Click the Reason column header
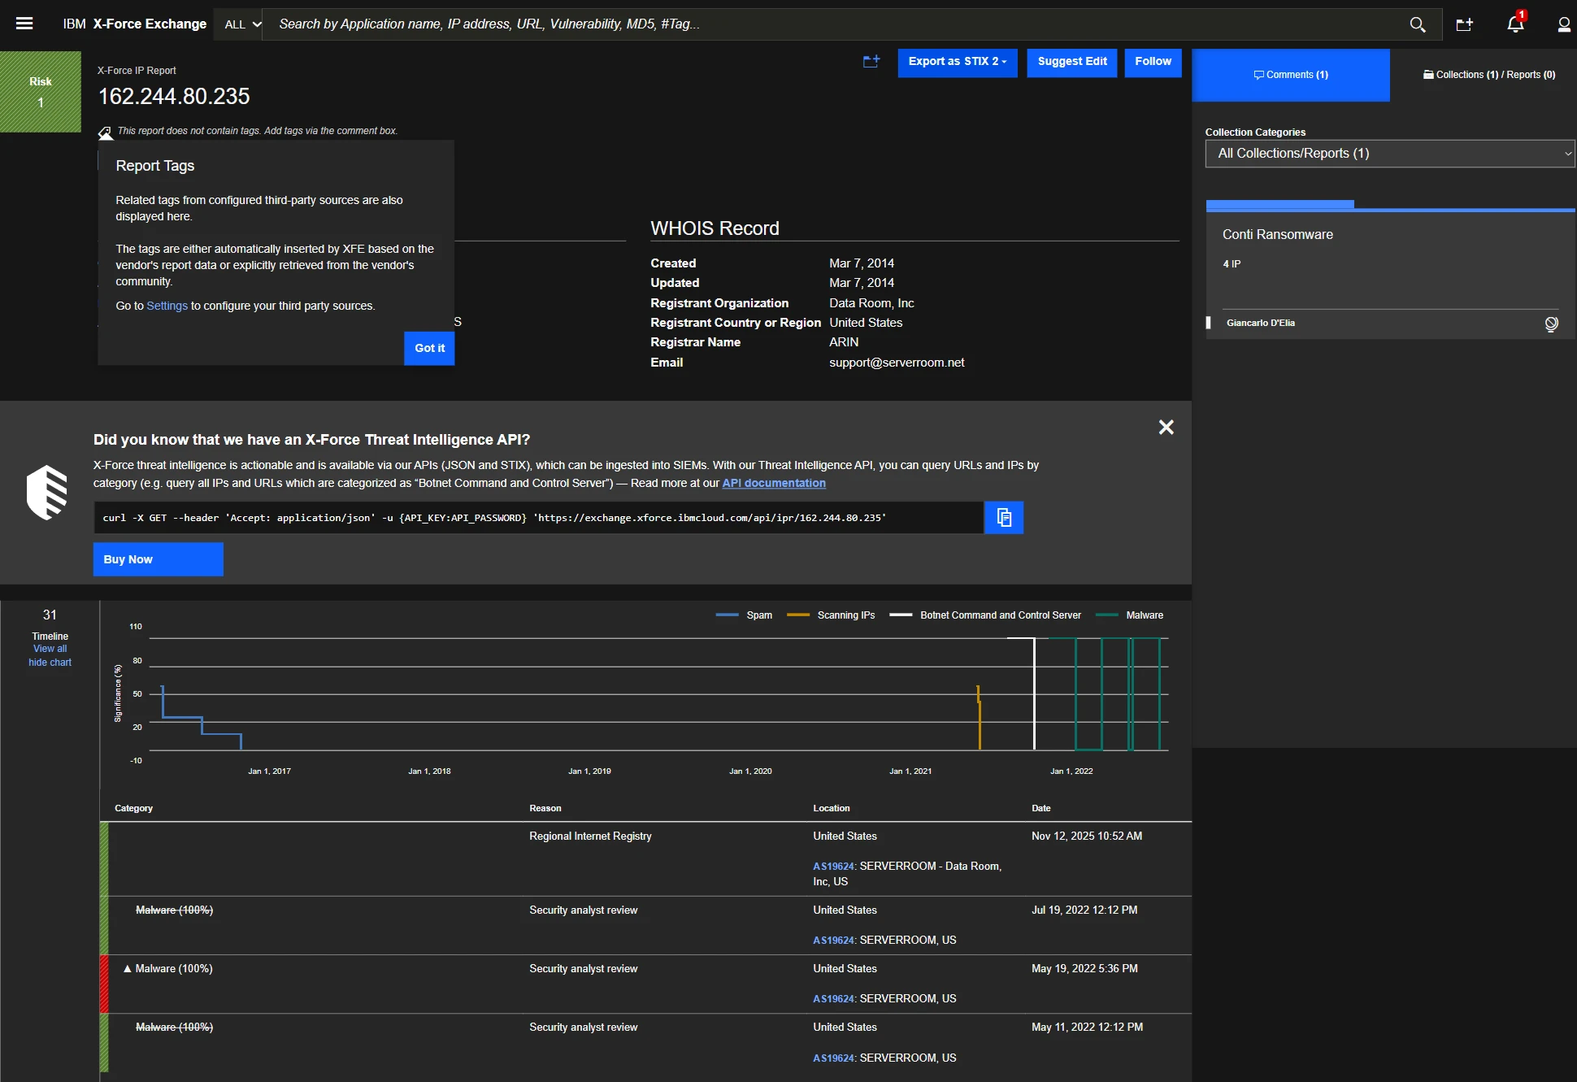Viewport: 1577px width, 1082px height. [545, 809]
